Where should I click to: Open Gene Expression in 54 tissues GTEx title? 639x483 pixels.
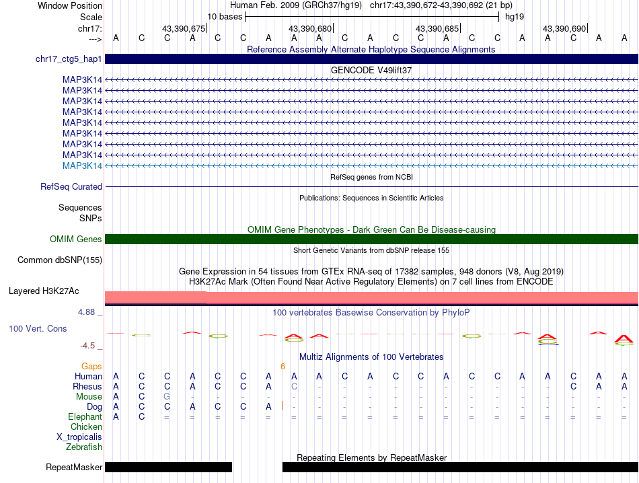pos(371,272)
